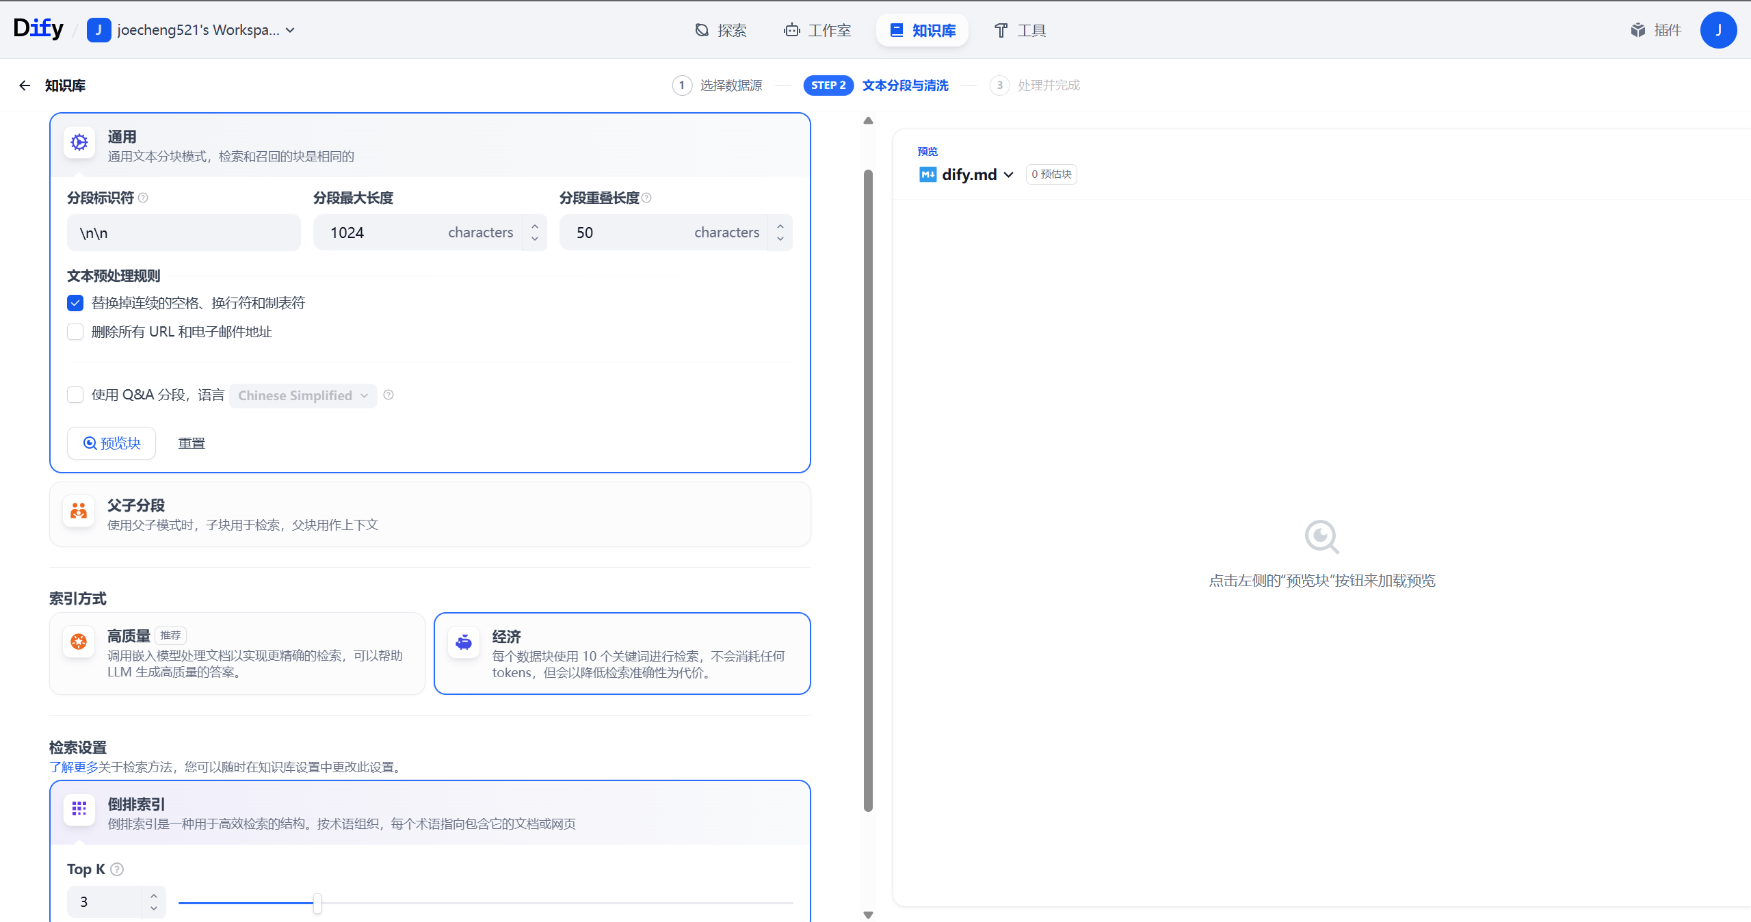Click the 预览块 button
The height and width of the screenshot is (922, 1751).
[x=111, y=443]
